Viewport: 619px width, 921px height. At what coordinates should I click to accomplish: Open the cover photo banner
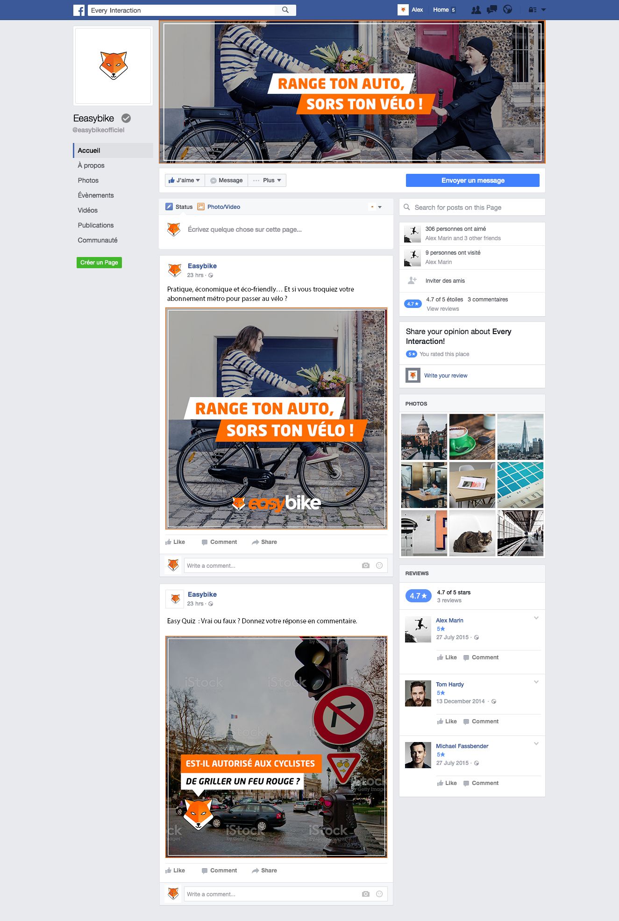coord(352,92)
